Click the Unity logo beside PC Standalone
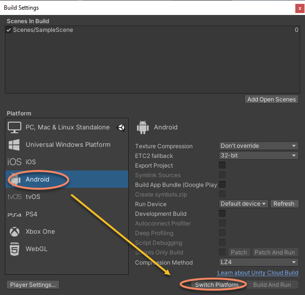The width and height of the screenshot is (305, 295). (121, 127)
